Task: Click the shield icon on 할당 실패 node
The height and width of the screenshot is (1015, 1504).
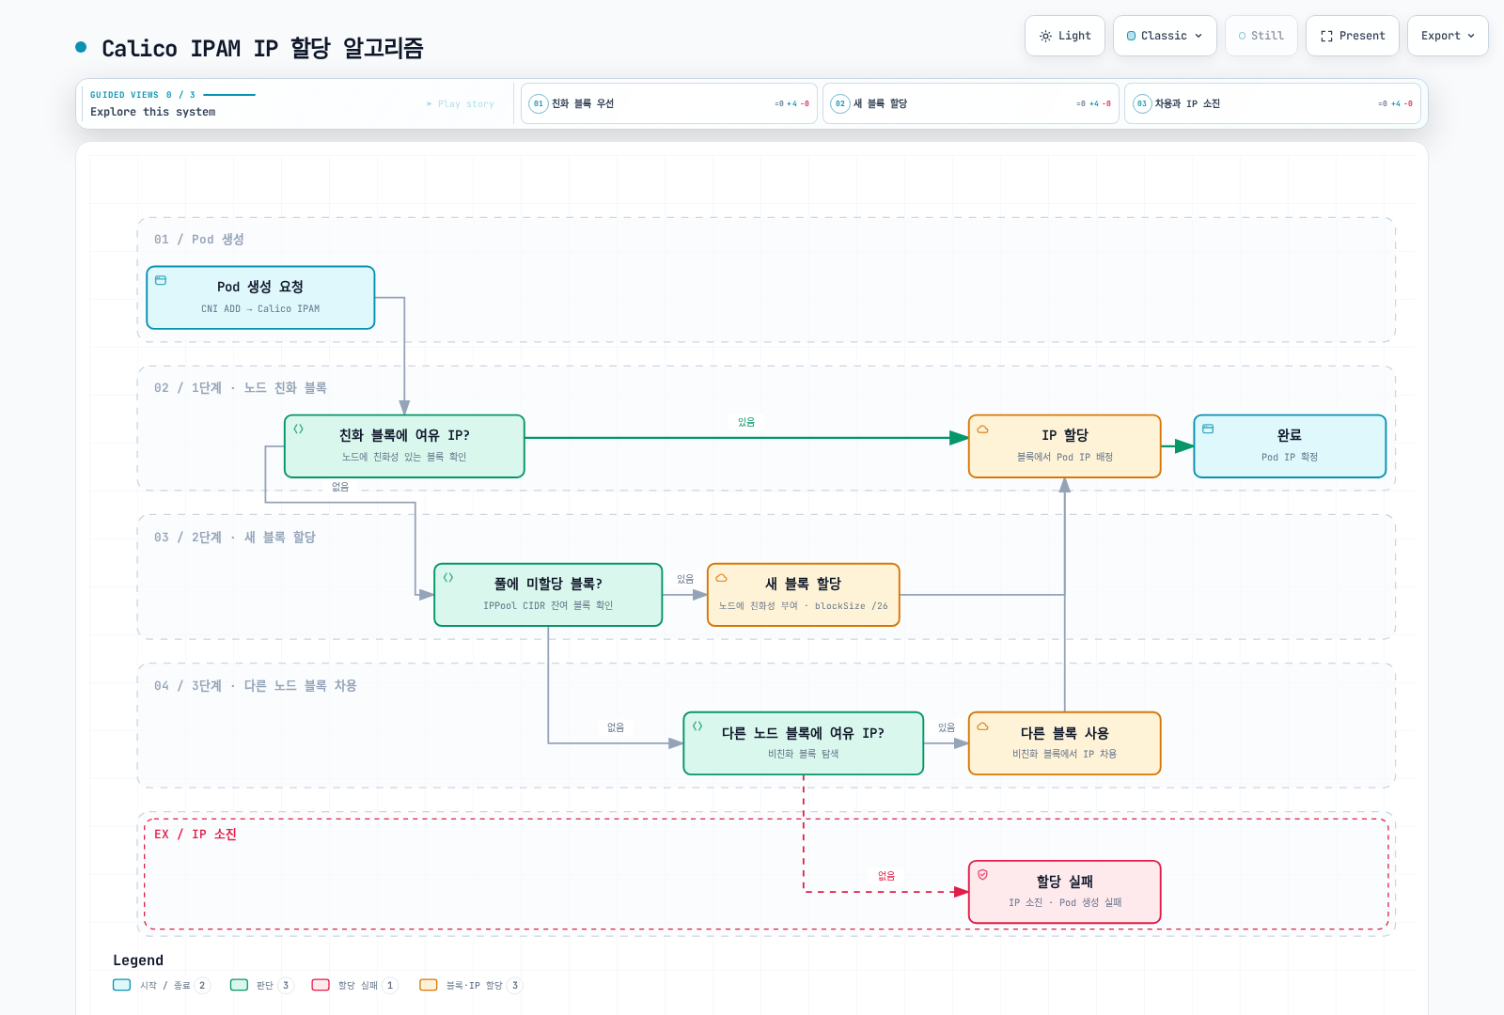Action: pyautogui.click(x=982, y=874)
